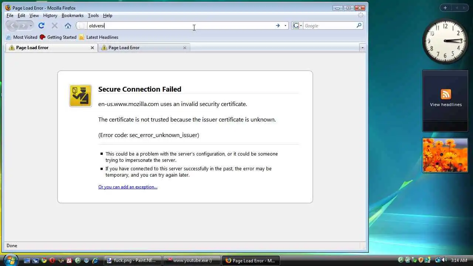Screen dimensions: 473x266
Task: Open Latest Headlines feed bookmark
Action: coord(99,37)
